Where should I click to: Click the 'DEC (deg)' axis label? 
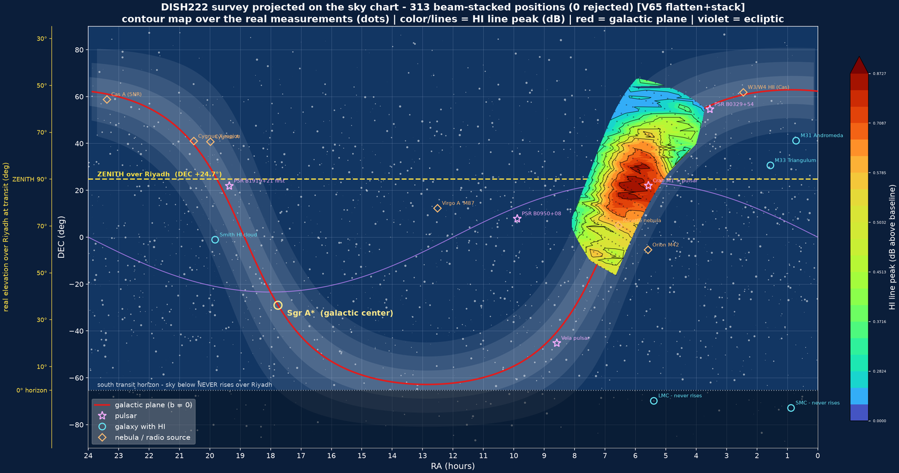point(62,237)
